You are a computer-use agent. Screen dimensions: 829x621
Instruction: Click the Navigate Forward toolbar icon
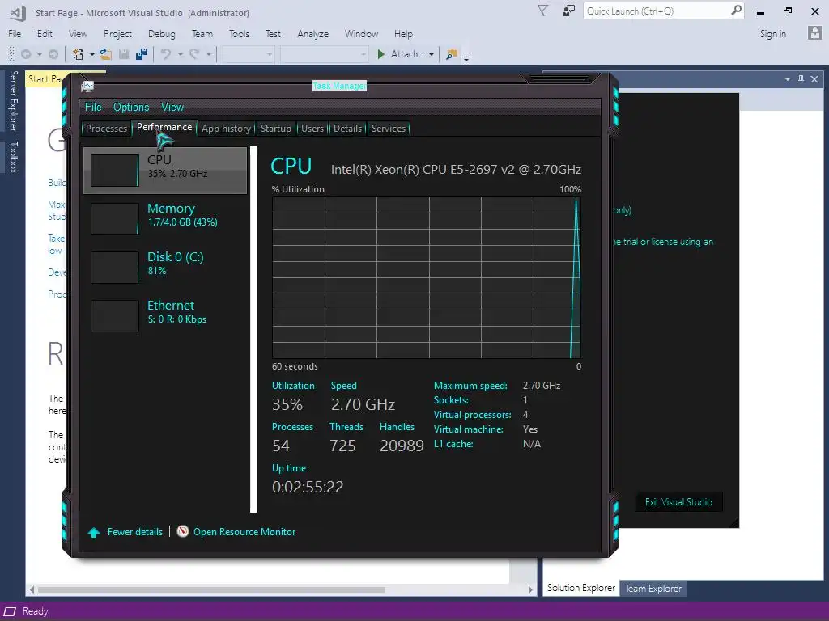point(53,54)
